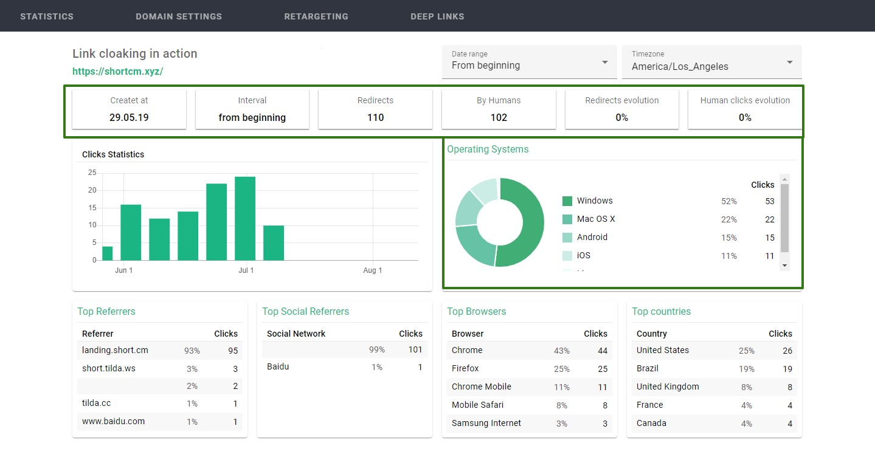Viewport: 875px width, 457px height.
Task: Click the Top countries heading
Action: [662, 312]
